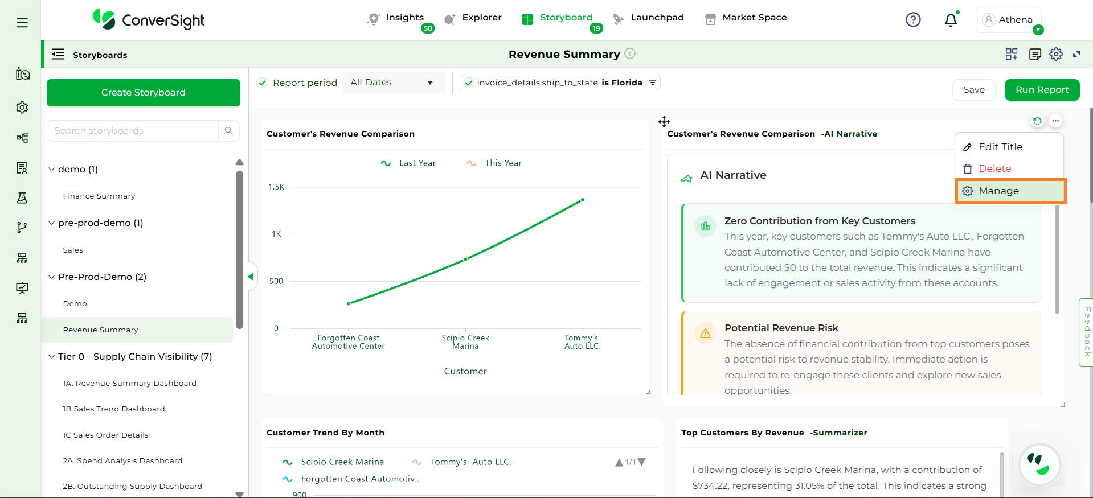Viewport: 1093px width, 498px height.
Task: Click the storyboard list vertical scrollbar
Action: (239, 250)
